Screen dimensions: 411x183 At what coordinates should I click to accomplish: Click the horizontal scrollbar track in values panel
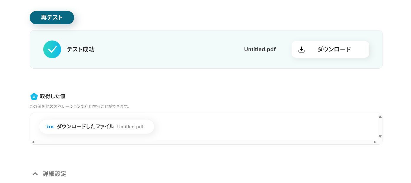(204, 142)
